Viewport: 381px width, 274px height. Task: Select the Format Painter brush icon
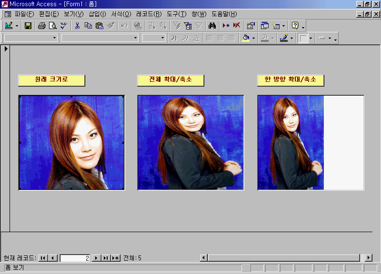(110, 26)
